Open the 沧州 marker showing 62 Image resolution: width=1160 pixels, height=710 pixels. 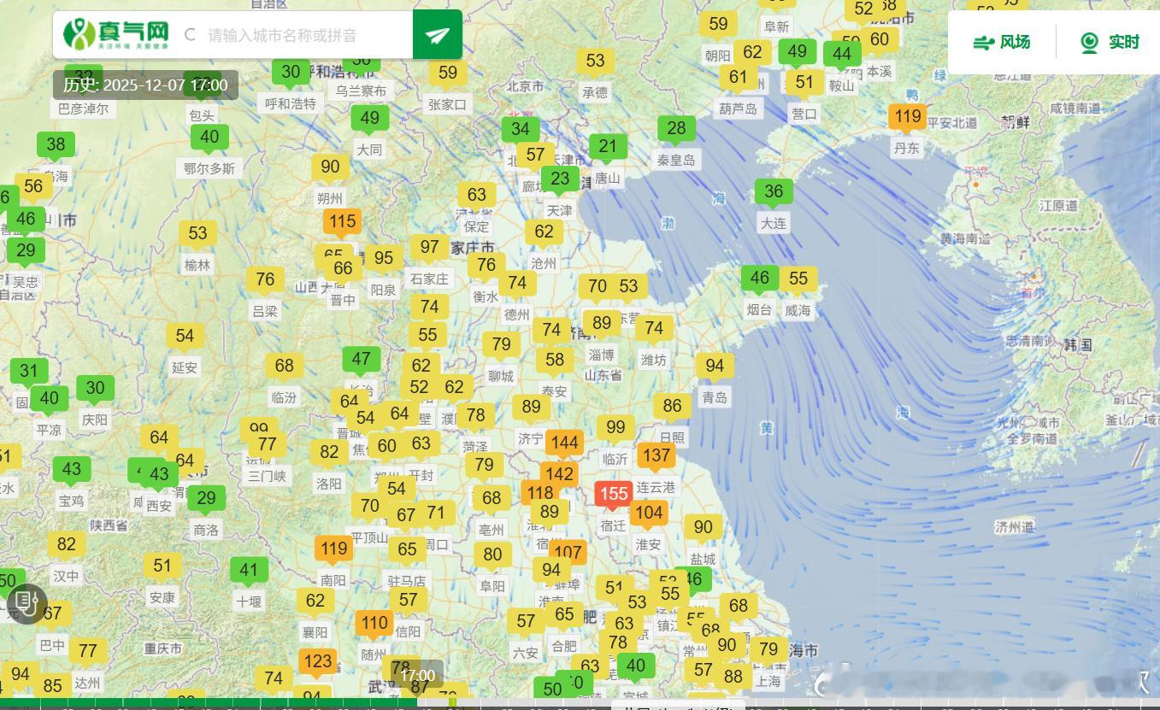pos(544,232)
